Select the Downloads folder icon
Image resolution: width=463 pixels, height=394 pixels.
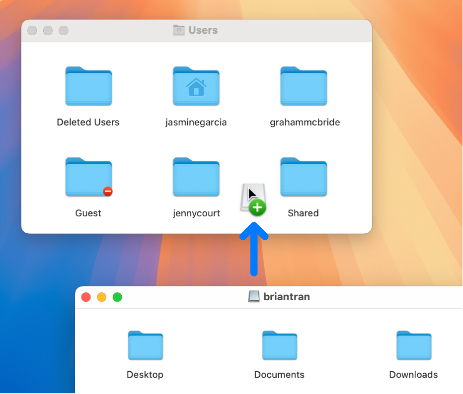coord(413,345)
